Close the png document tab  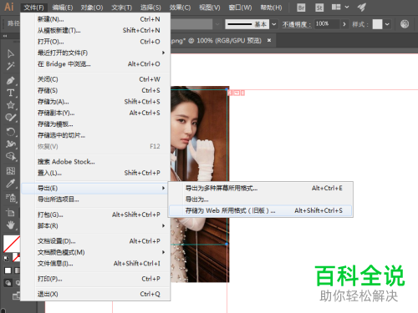(269, 40)
